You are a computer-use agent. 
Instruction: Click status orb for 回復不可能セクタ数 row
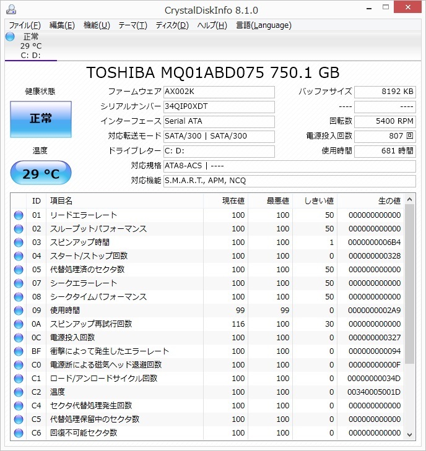click(x=19, y=433)
